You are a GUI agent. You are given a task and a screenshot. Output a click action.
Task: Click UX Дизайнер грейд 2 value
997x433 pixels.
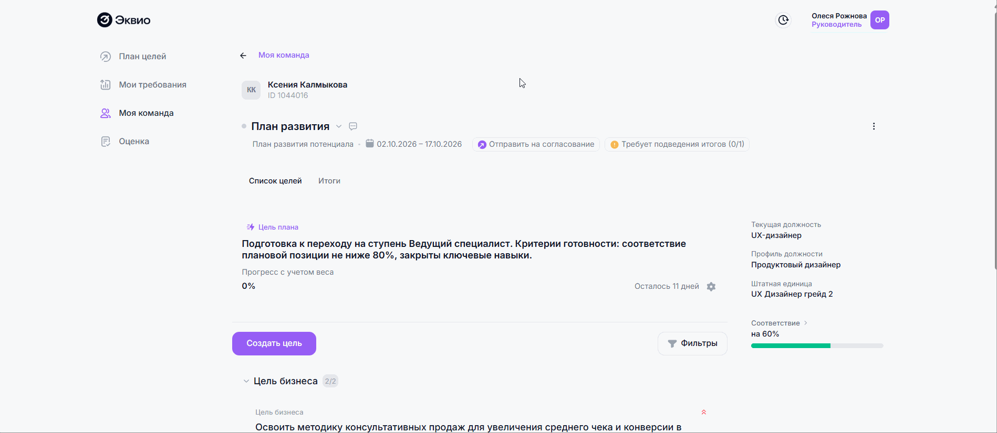pyautogui.click(x=792, y=294)
